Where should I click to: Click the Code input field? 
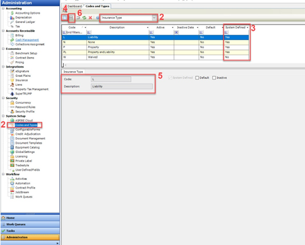coord(111,79)
